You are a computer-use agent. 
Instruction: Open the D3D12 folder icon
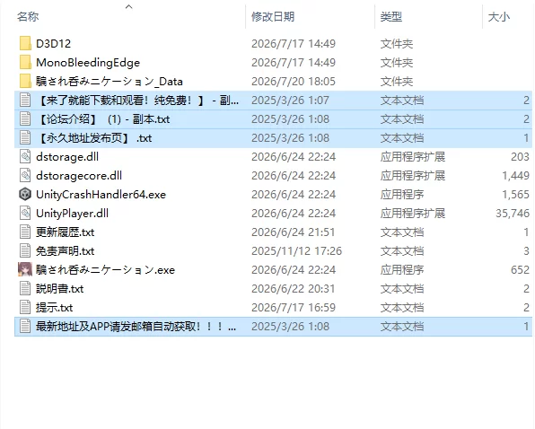(x=25, y=44)
